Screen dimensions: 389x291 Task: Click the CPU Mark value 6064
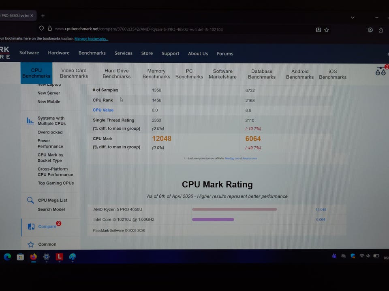(x=253, y=139)
